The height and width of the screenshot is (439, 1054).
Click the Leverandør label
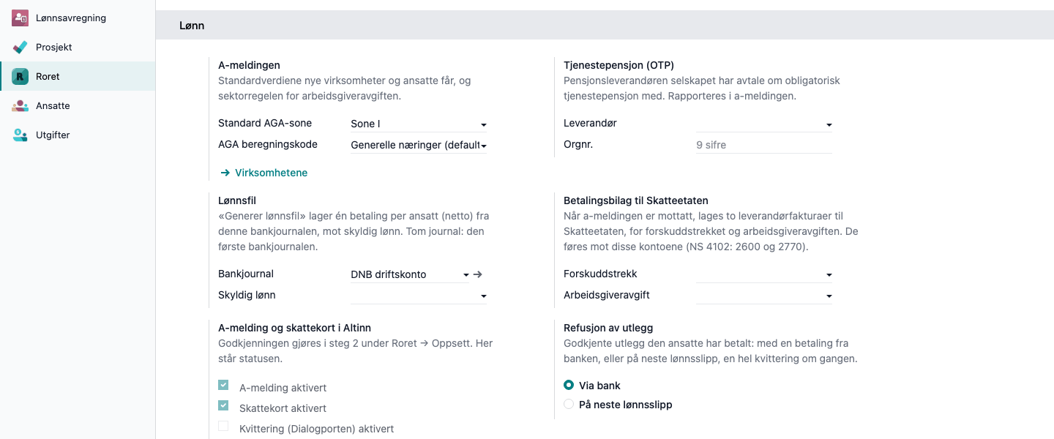(x=590, y=123)
